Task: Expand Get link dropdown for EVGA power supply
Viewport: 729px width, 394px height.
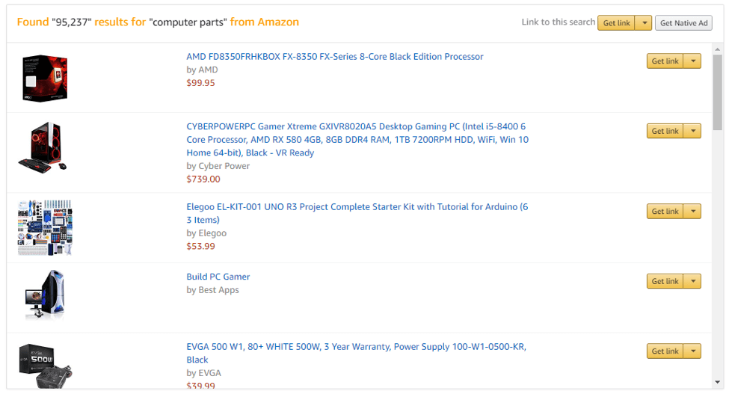Action: pos(693,351)
